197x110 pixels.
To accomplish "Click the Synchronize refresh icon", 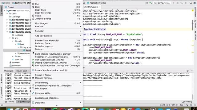I will coord(33,86).
